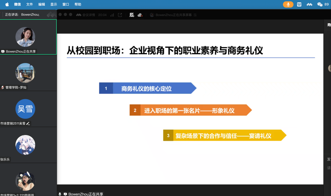
Task: Click slide item 商务礼仪的核心定位
Action: click(x=146, y=88)
